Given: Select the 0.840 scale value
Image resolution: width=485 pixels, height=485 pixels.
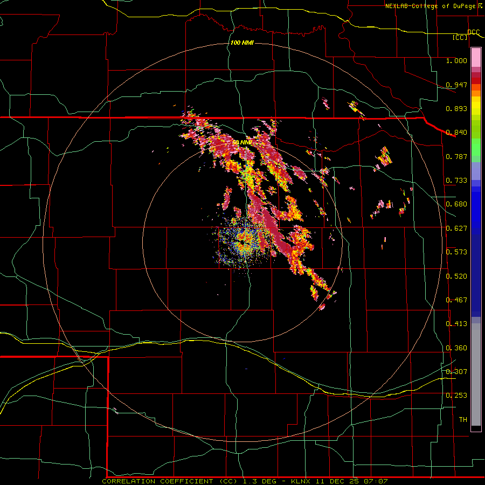Looking at the screenshot, I should (x=456, y=133).
